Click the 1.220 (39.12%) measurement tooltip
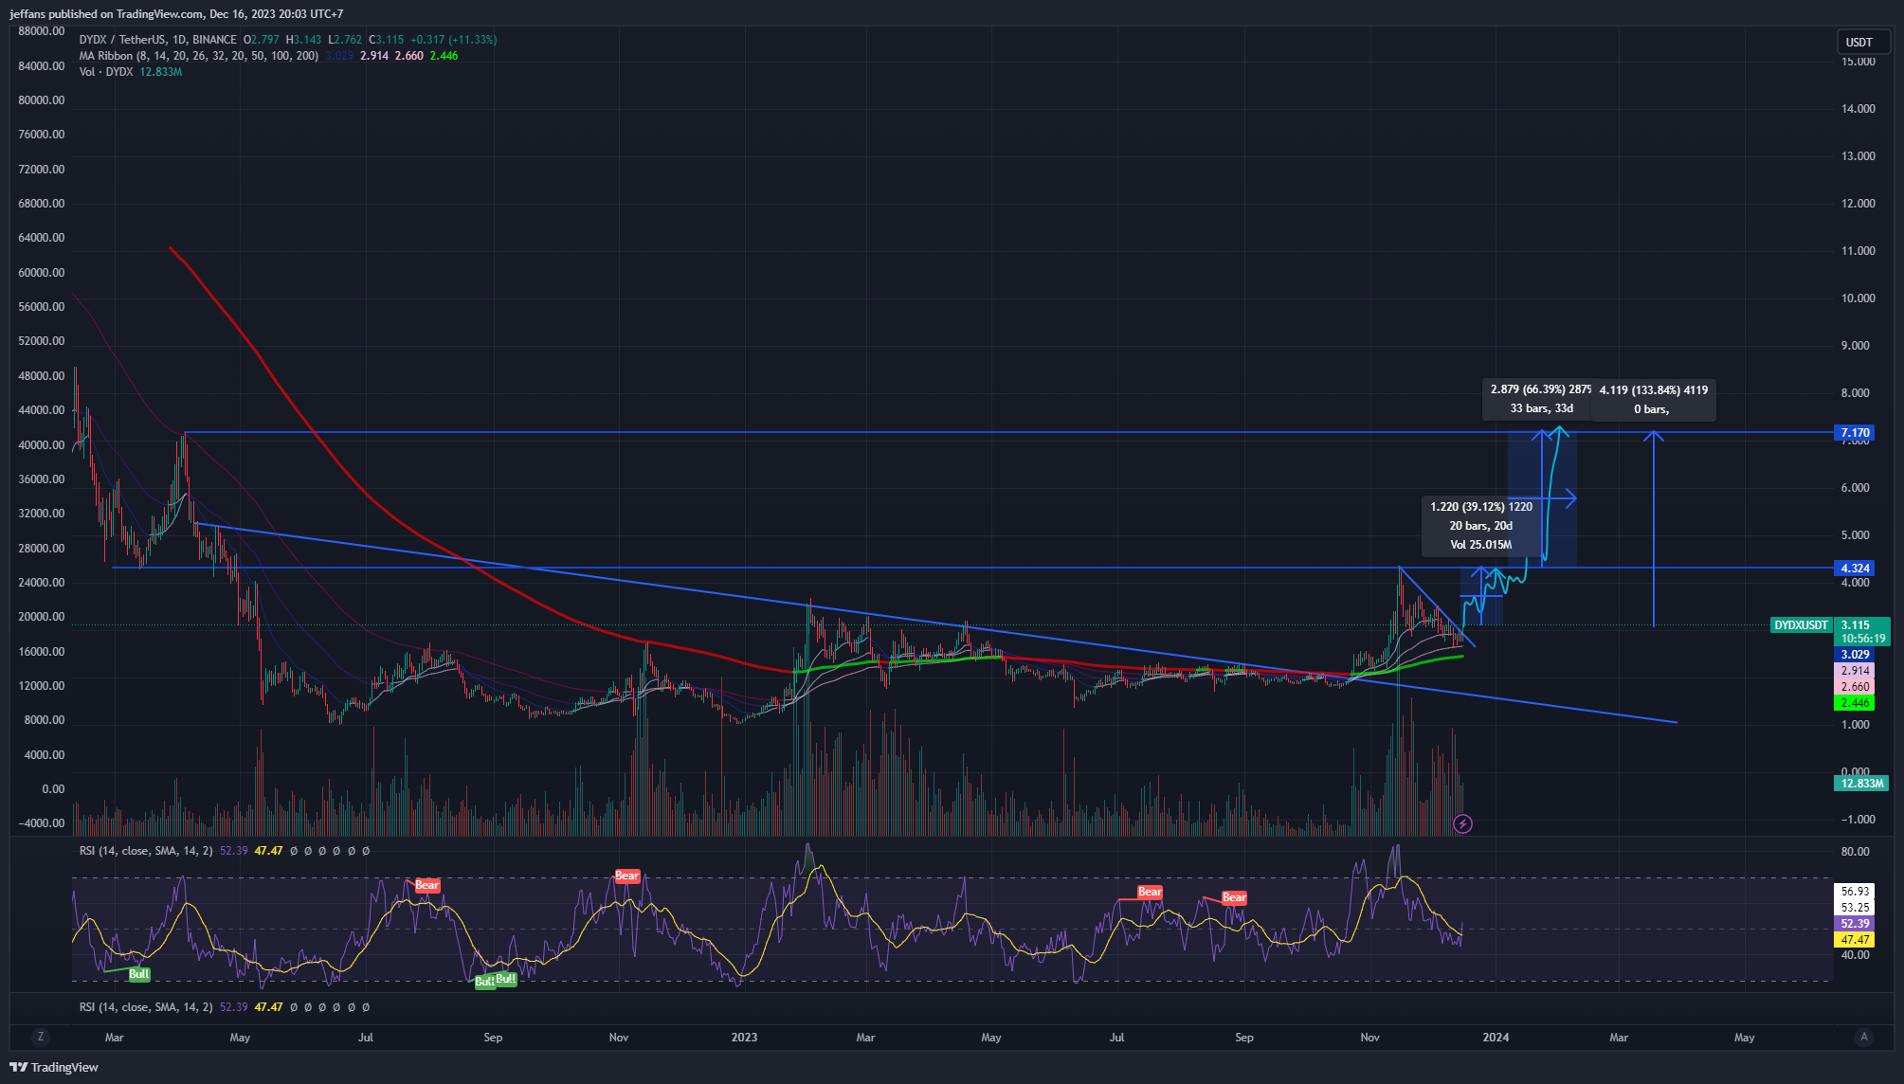Image resolution: width=1904 pixels, height=1084 pixels. [x=1480, y=526]
